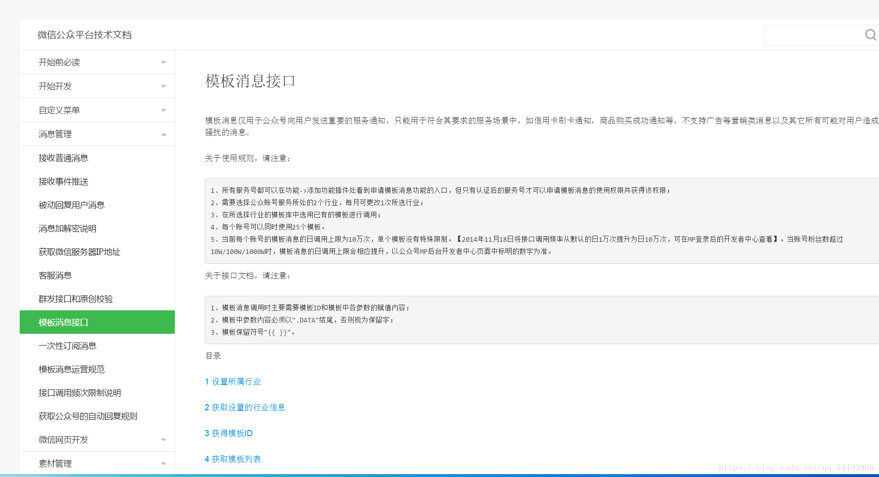879x477 pixels.
Task: Open 获取公众号的自动回复规则 page
Action: pos(88,416)
